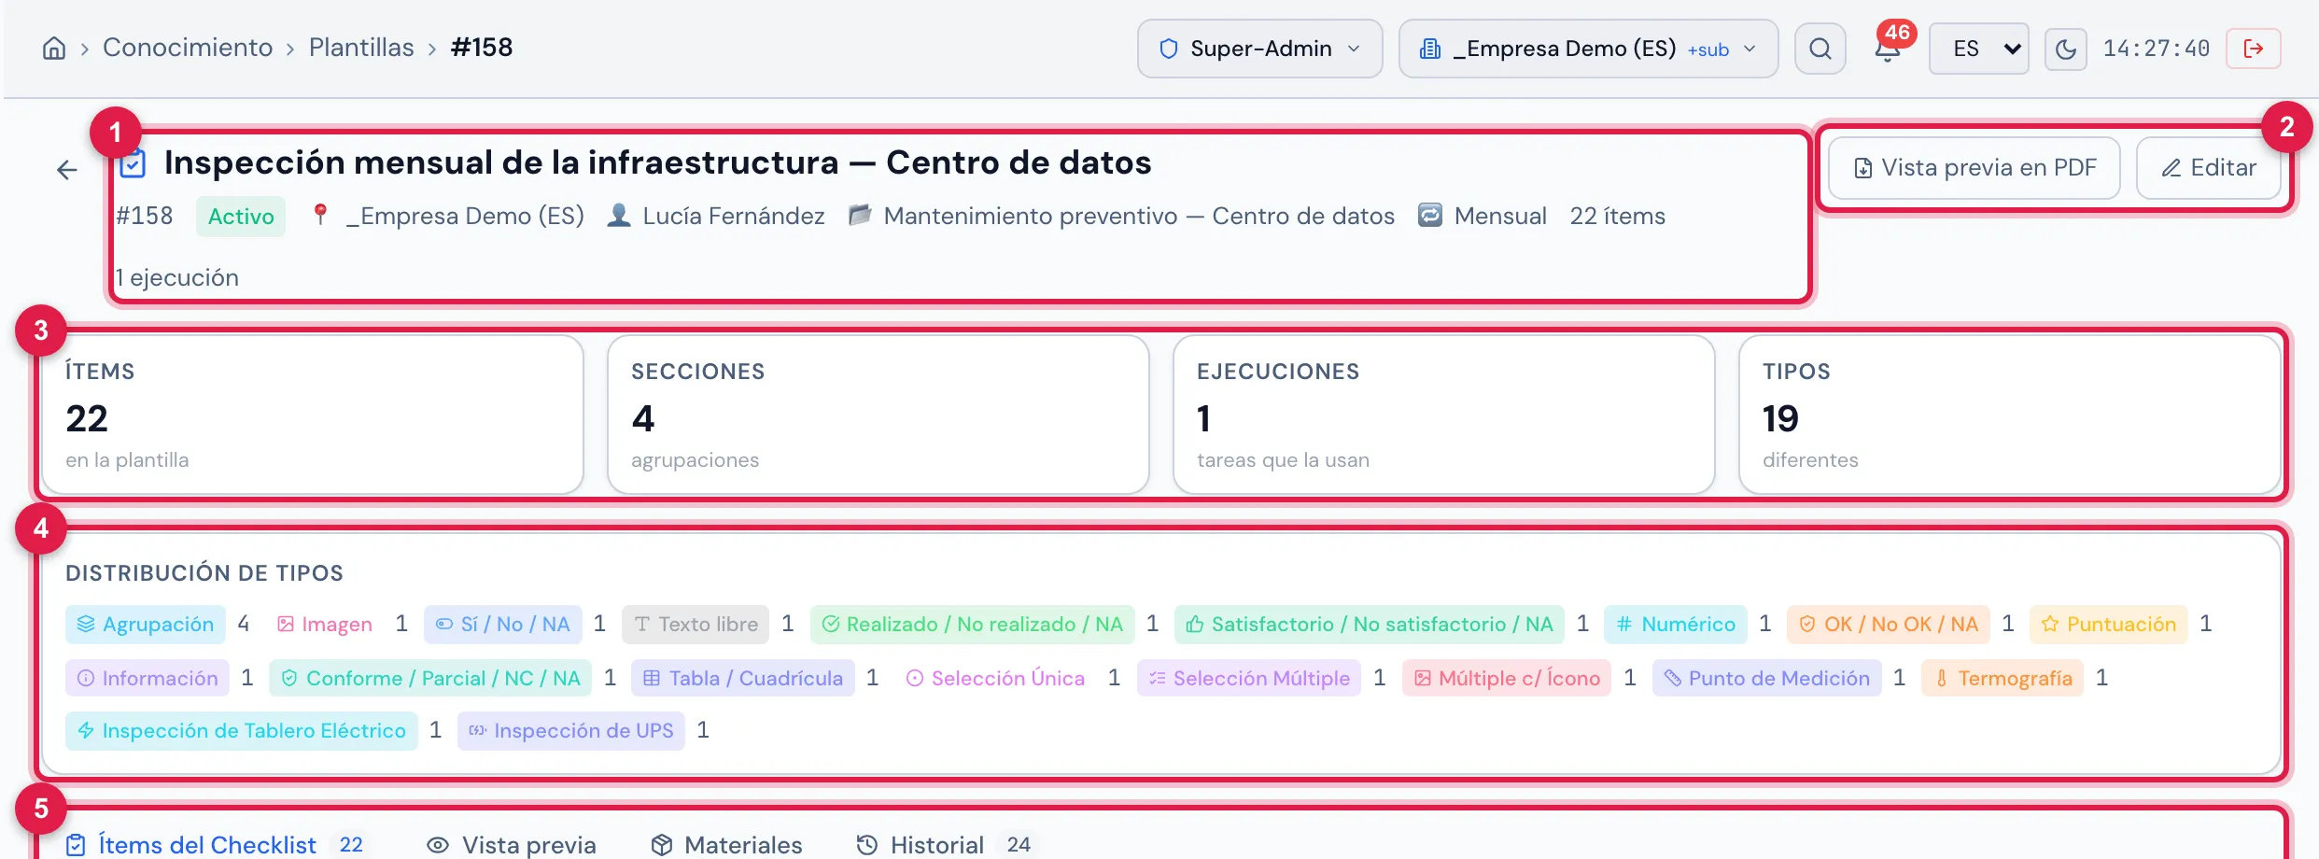Click Conforme / Parcial / NC / NA chip
The width and height of the screenshot is (2319, 859).
point(430,679)
